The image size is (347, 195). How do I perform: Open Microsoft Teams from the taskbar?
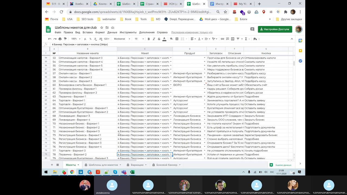(x=124, y=172)
